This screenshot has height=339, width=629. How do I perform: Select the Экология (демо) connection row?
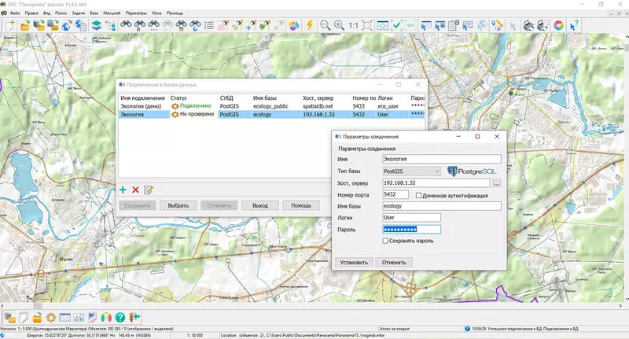(x=142, y=105)
